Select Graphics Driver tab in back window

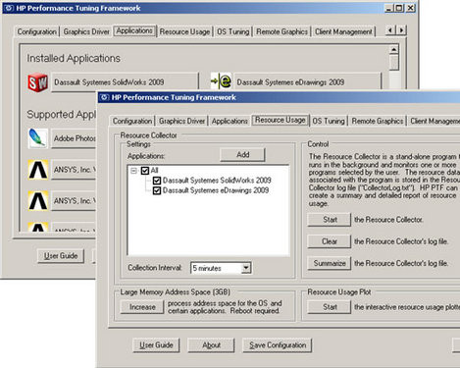click(86, 31)
